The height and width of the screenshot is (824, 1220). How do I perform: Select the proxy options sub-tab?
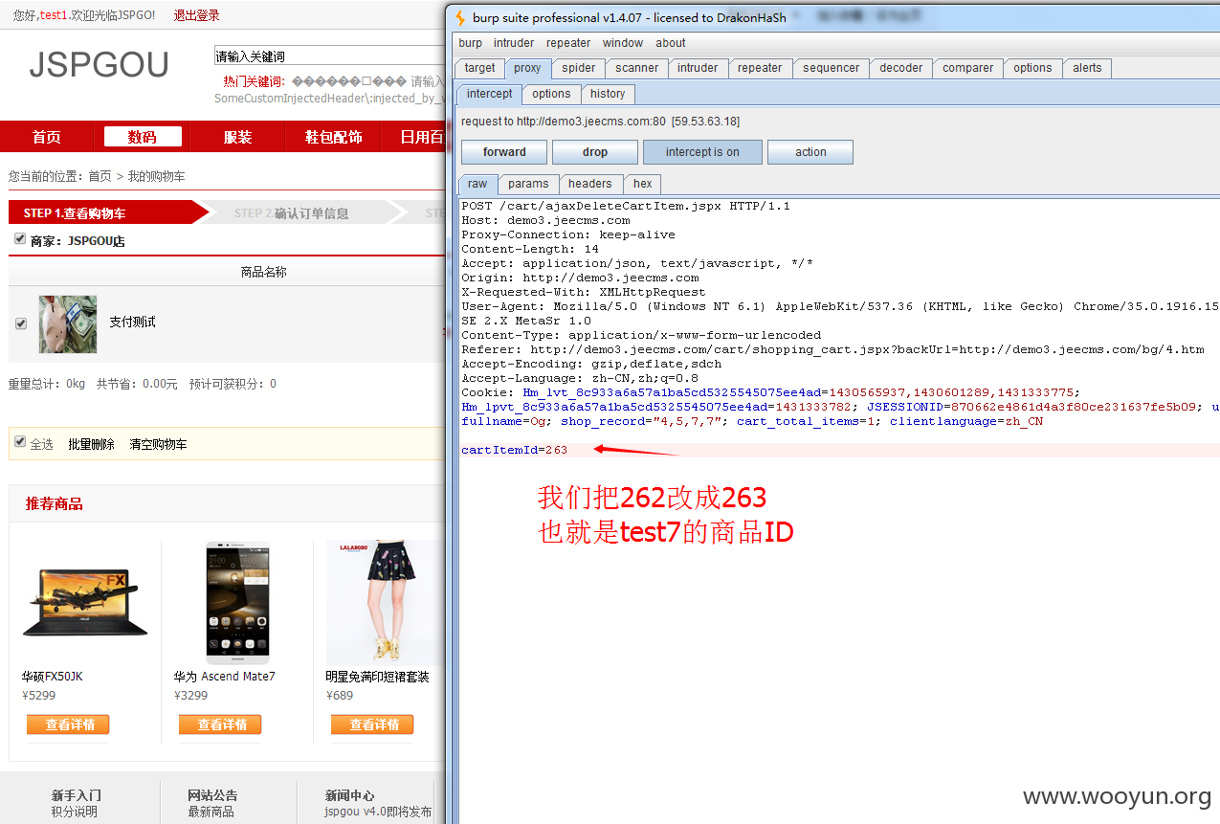[551, 94]
